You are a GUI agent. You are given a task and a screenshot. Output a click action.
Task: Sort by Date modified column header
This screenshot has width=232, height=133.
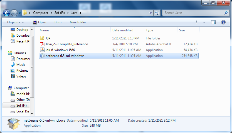[123, 30]
